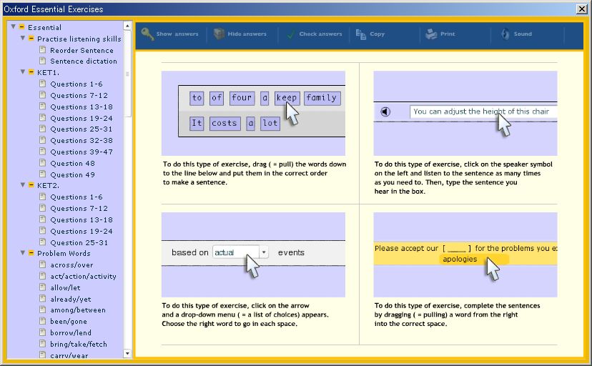This screenshot has width=592, height=366.
Task: Click the sentence text box in dictation example
Action: point(483,112)
